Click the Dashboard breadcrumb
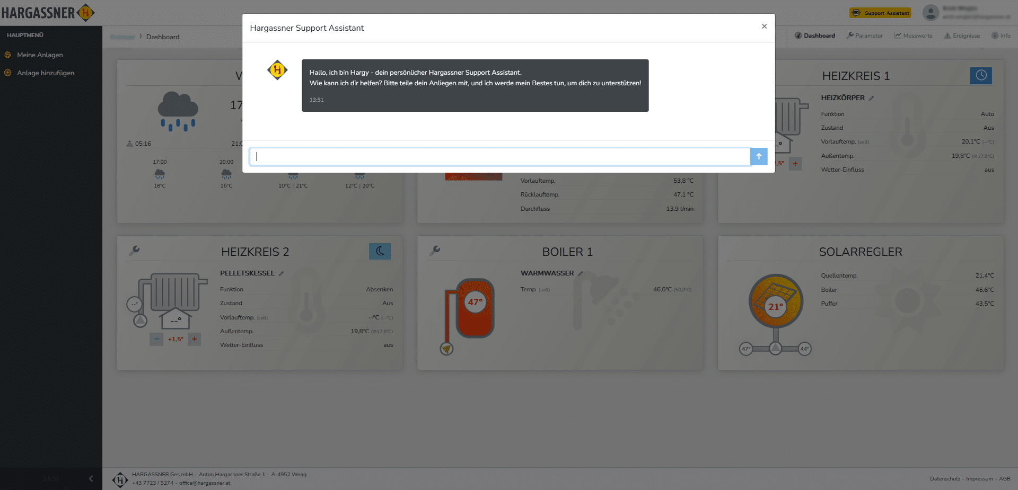 click(x=163, y=37)
